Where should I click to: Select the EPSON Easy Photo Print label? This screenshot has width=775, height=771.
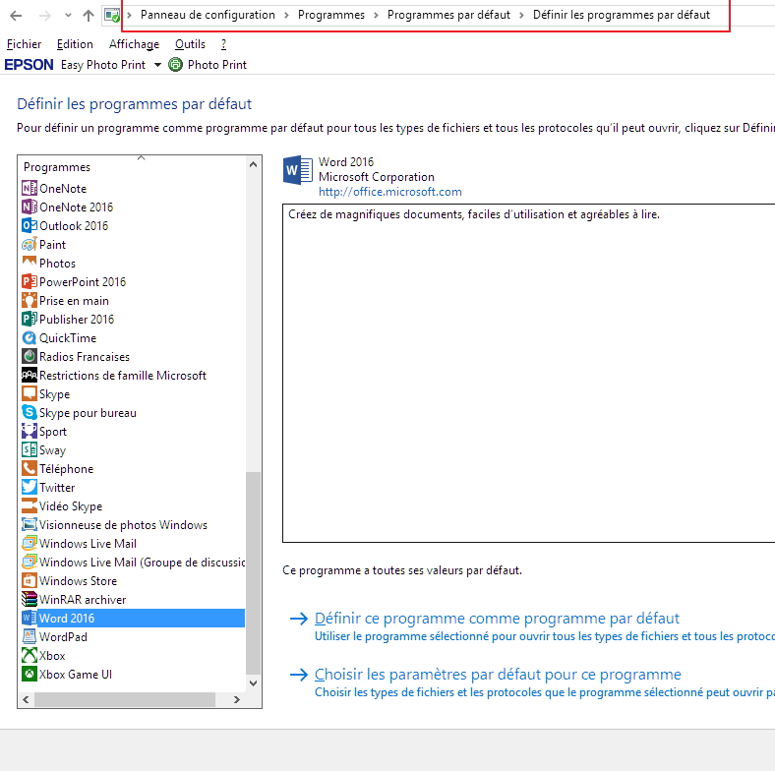point(103,65)
